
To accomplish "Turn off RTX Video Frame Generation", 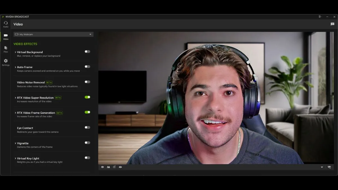I will point(87,112).
